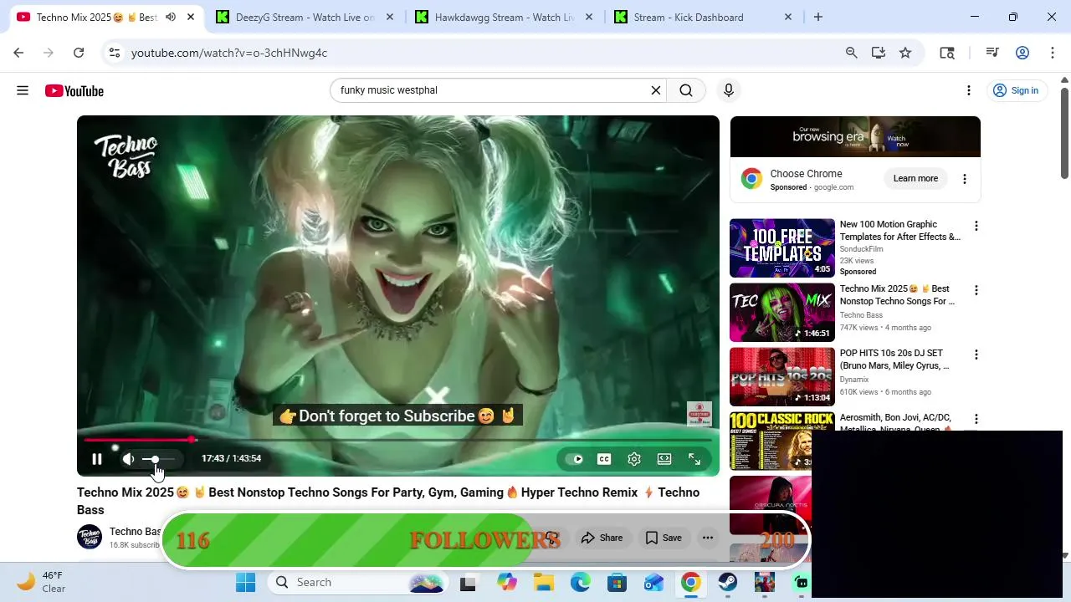Install app icon in address bar
This screenshot has height=602, width=1071.
878,53
